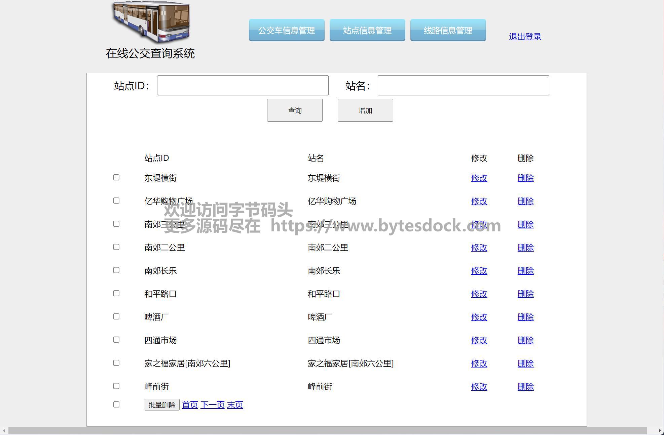This screenshot has width=664, height=435.
Task: Go to 下一页 next page
Action: pos(212,405)
